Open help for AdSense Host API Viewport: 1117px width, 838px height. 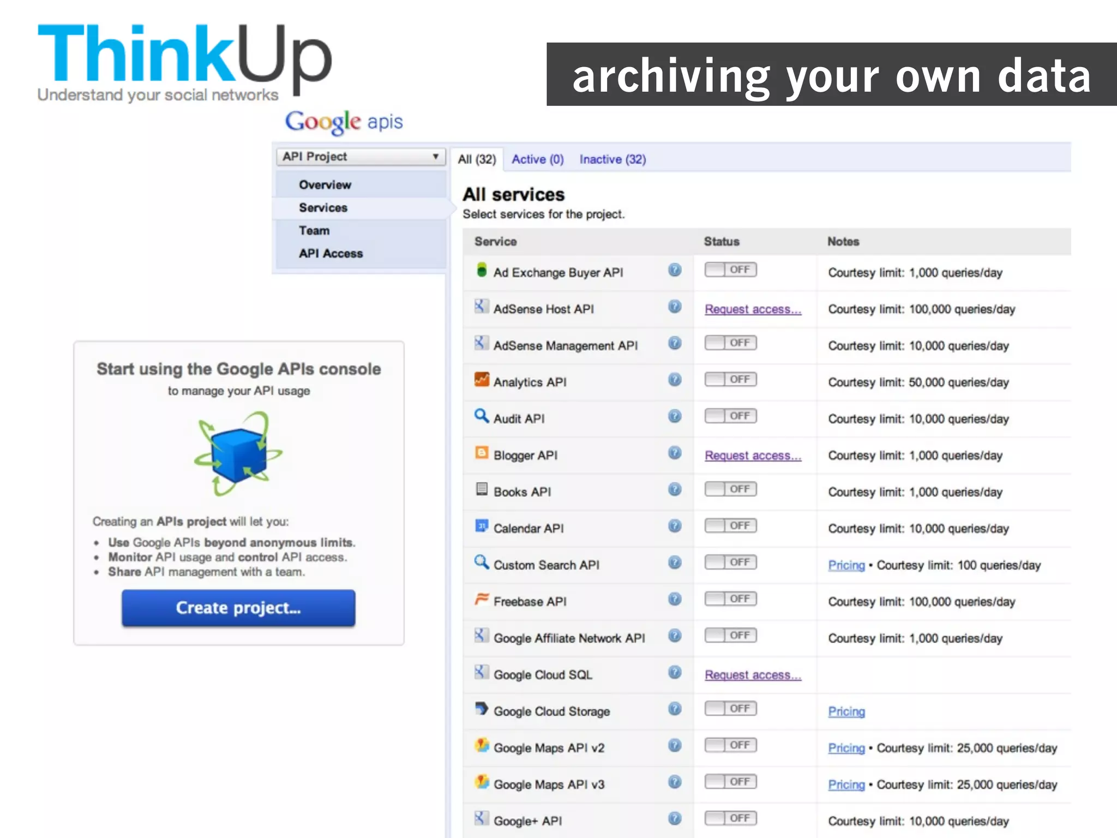(x=675, y=307)
